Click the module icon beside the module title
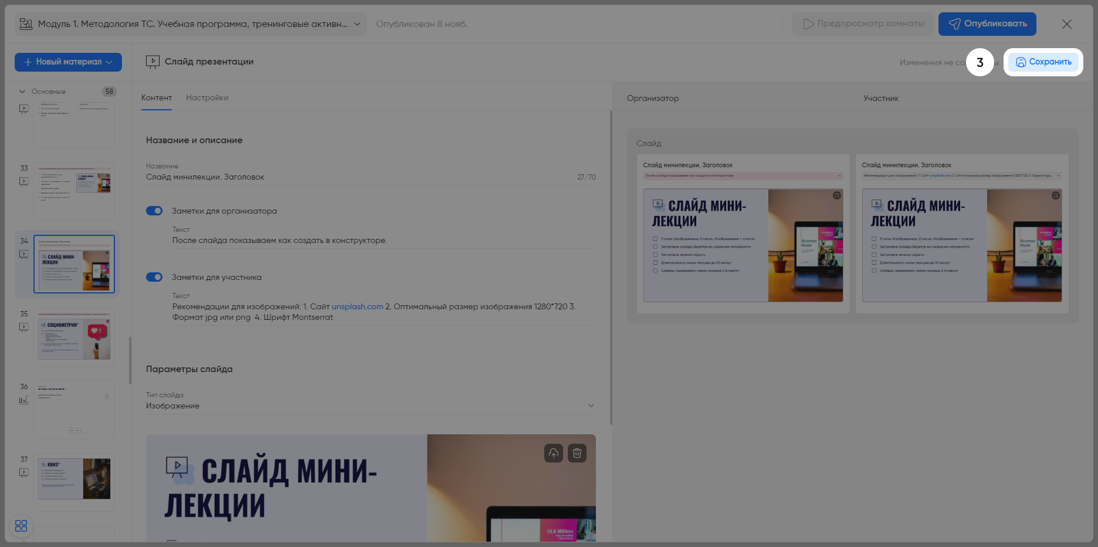This screenshot has width=1098, height=547. (26, 24)
